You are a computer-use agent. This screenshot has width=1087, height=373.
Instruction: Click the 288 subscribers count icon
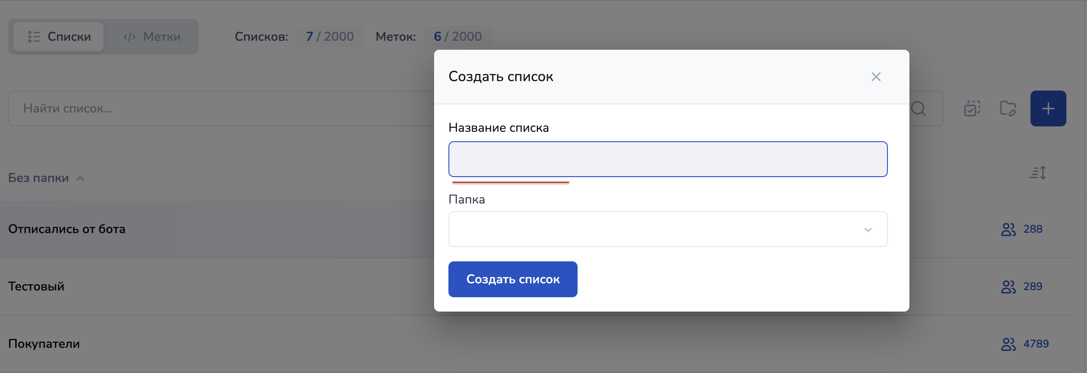1008,229
